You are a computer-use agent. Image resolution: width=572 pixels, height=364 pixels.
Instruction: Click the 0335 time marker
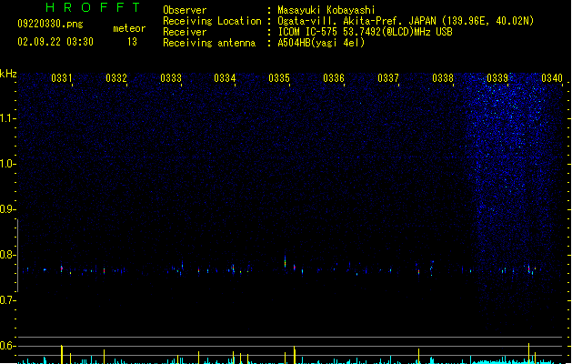coord(279,78)
